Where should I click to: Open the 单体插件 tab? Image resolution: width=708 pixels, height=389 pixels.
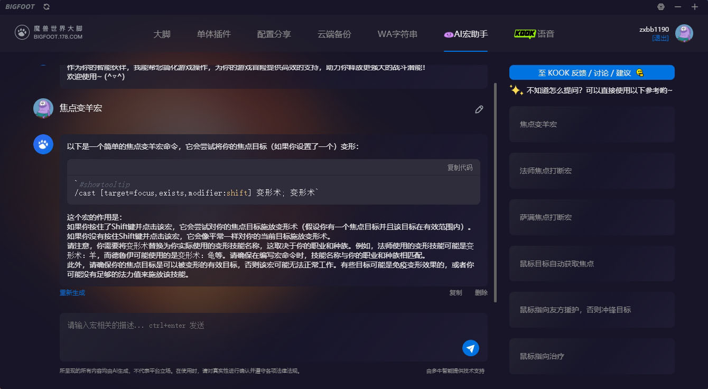click(x=214, y=34)
